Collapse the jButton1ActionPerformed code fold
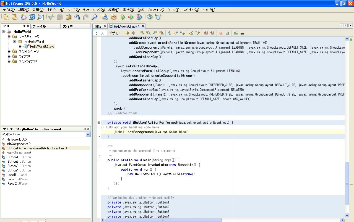The width and height of the screenshot is (354, 222). [99, 123]
